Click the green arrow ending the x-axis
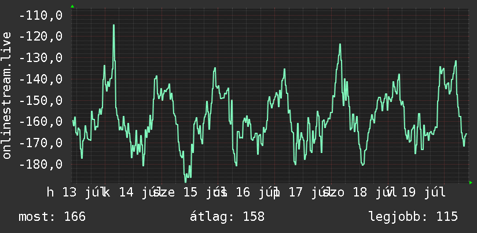Viewport: 477px width, 233px height. pos(471,183)
